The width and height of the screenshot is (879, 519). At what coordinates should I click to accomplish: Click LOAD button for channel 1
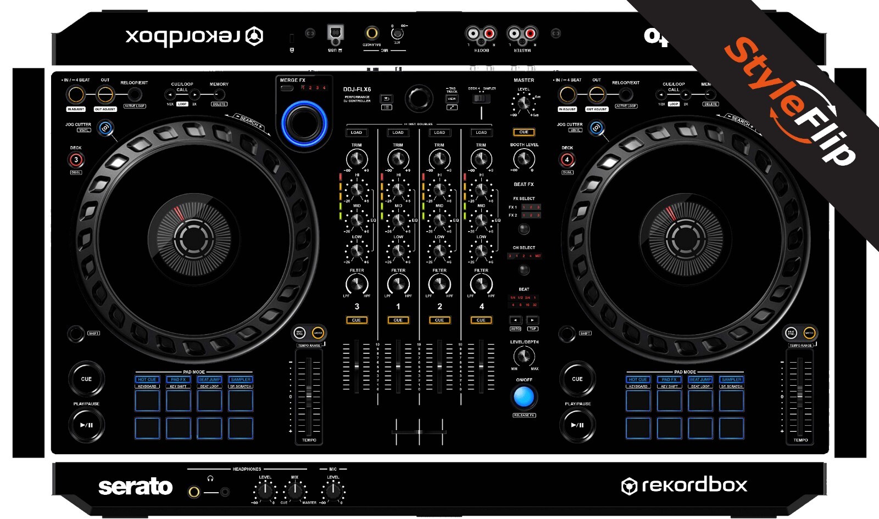click(398, 132)
